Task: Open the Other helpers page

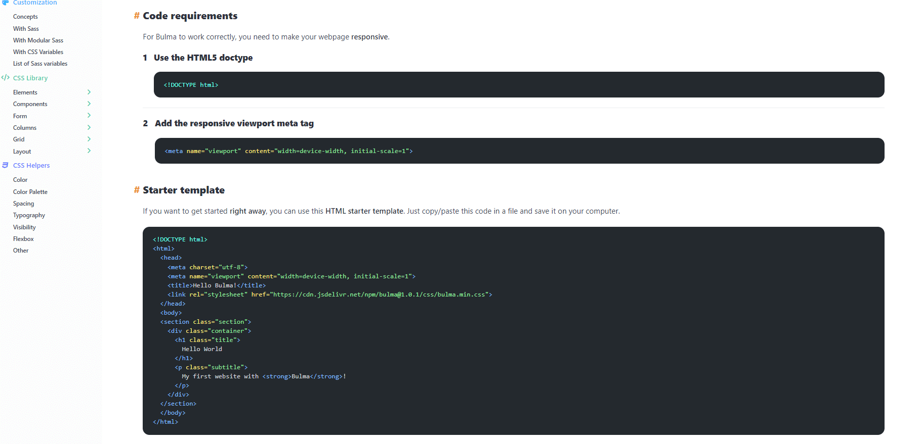Action: pyautogui.click(x=21, y=251)
